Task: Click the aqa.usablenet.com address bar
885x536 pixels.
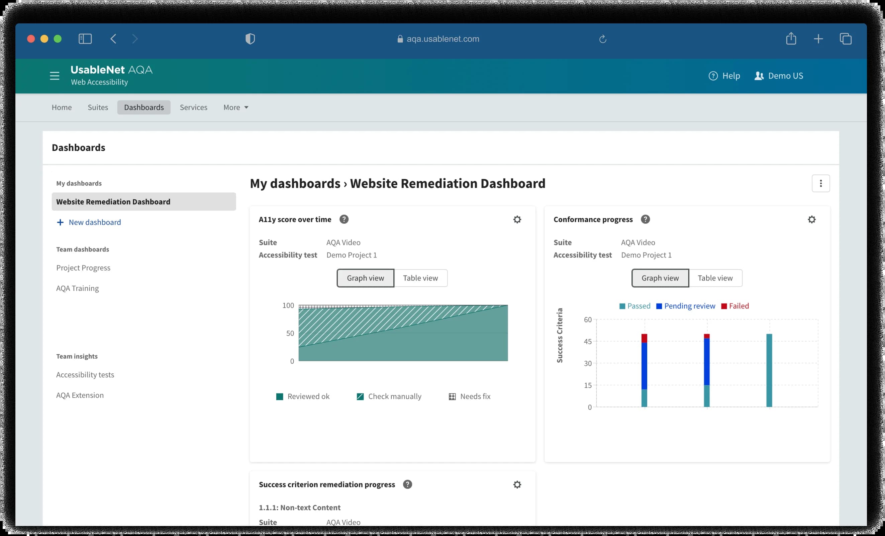Action: pyautogui.click(x=438, y=39)
